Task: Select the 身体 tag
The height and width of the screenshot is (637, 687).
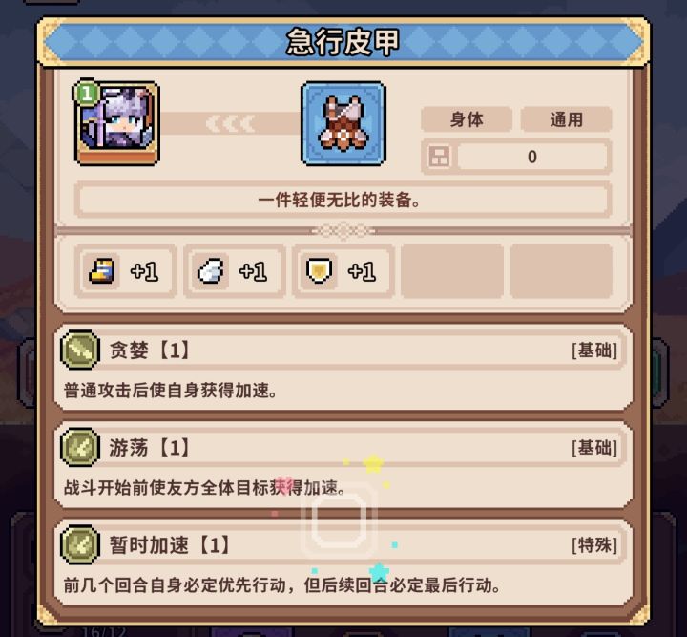Action: point(467,119)
